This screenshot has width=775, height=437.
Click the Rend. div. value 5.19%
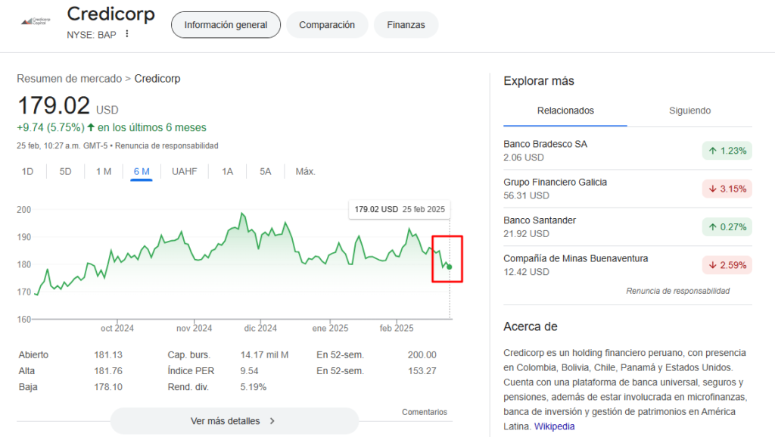pyautogui.click(x=253, y=387)
